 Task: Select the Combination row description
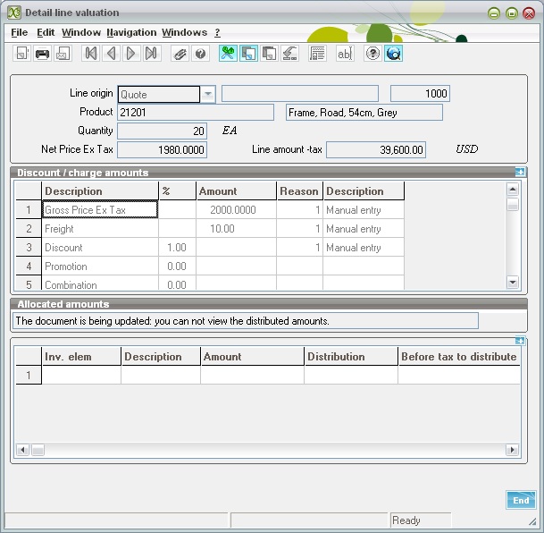pyautogui.click(x=100, y=284)
